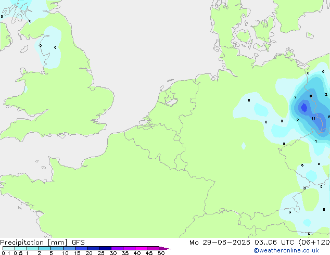Image resolution: width=330 pixels, height=255 pixels.
Task: Click the legend label "0.5"
Action: click(18, 253)
